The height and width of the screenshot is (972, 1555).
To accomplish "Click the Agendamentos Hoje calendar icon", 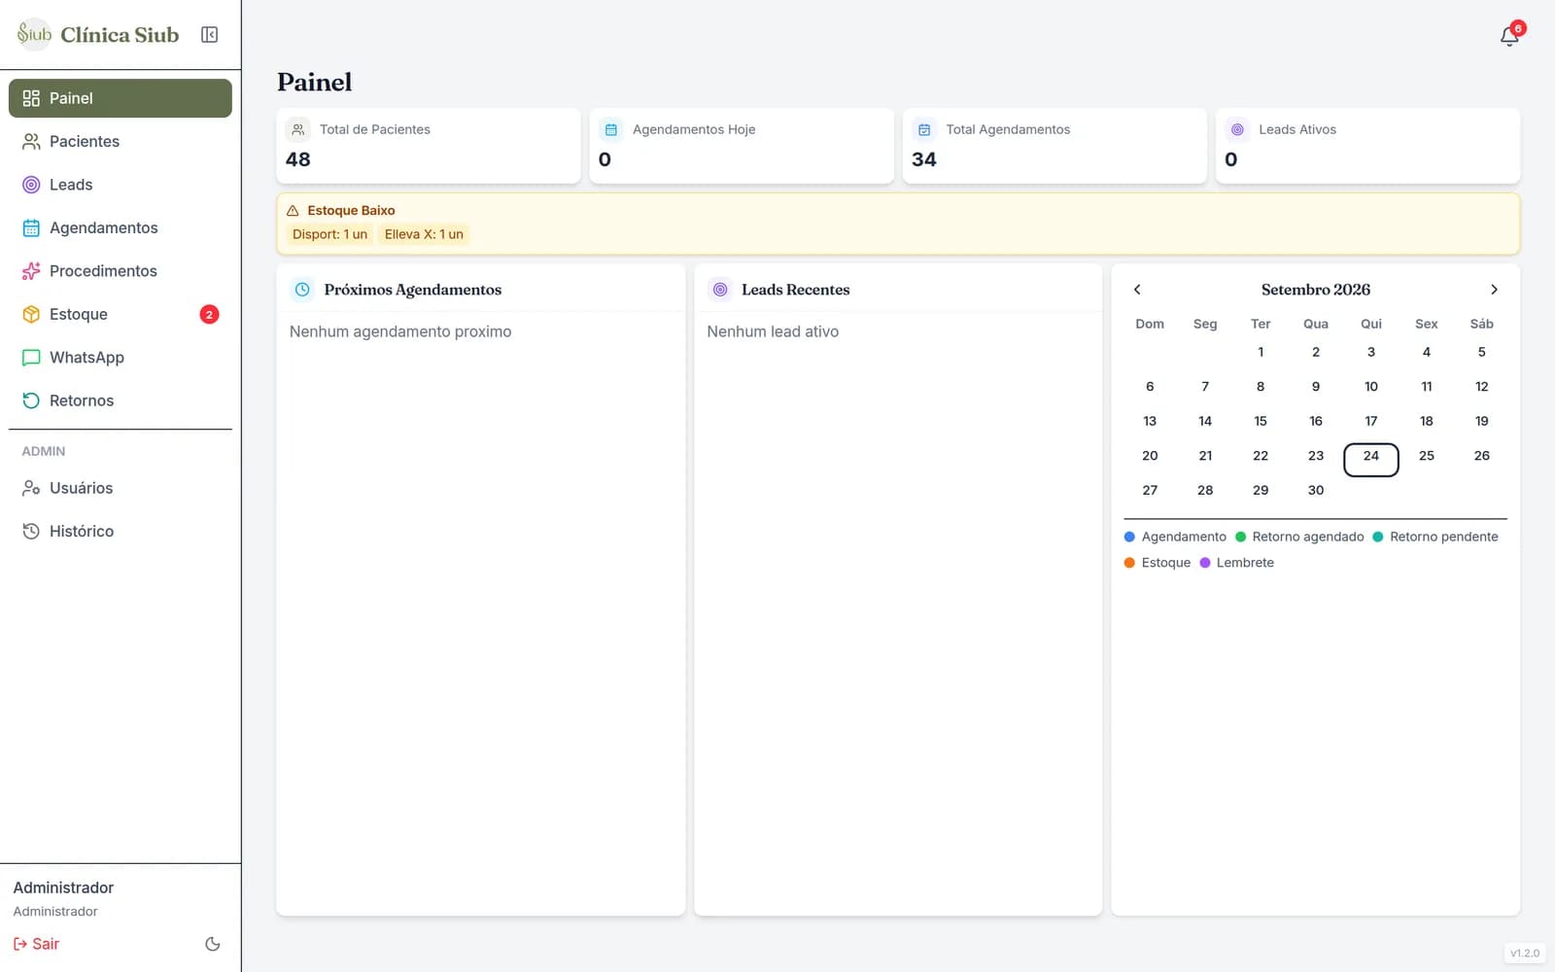I will pos(611,129).
